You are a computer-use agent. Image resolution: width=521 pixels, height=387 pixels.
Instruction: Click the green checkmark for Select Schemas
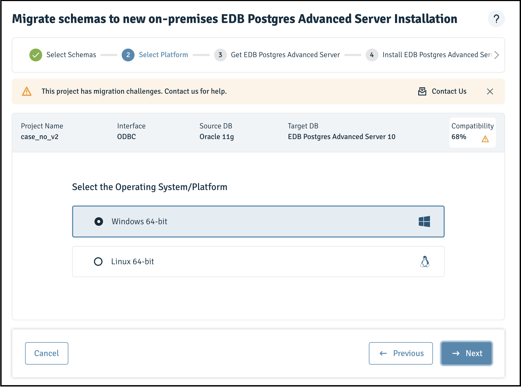point(36,55)
